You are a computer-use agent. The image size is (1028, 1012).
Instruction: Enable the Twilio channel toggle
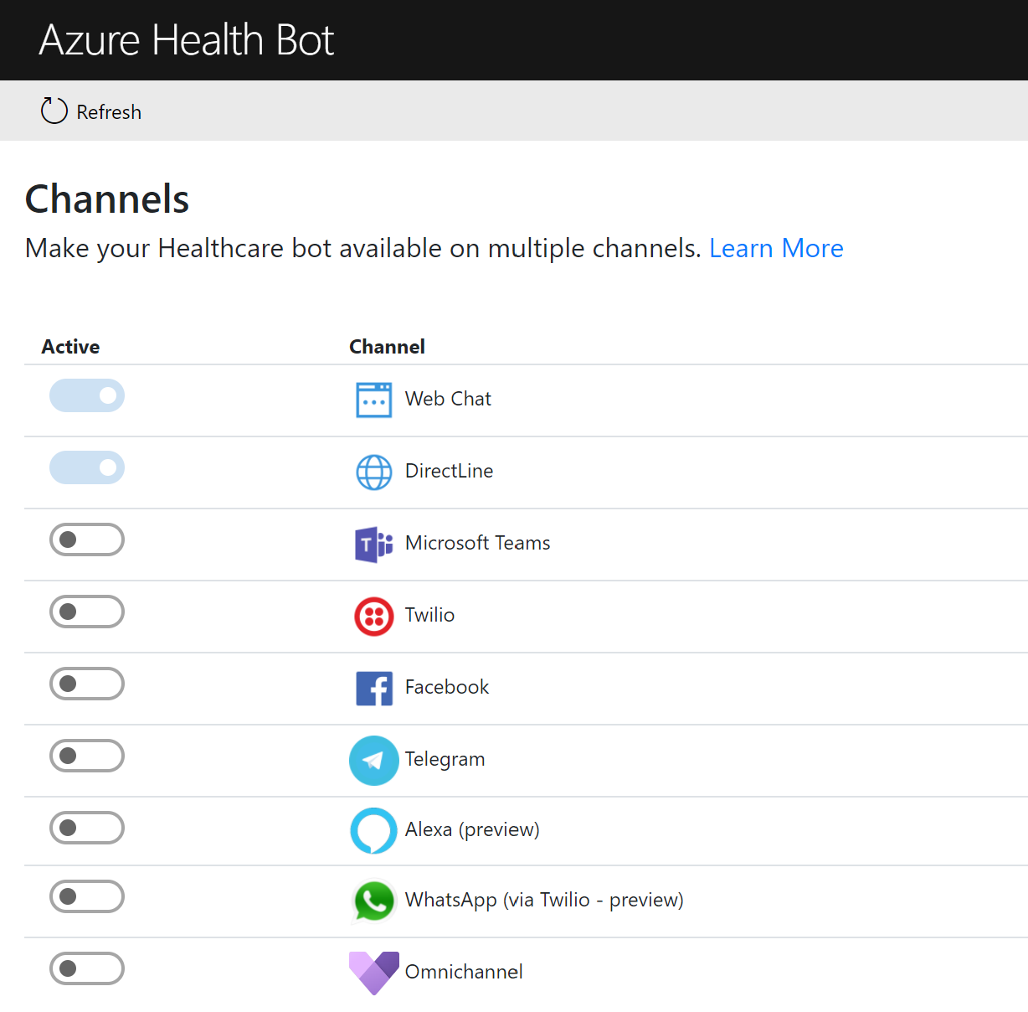click(x=87, y=612)
